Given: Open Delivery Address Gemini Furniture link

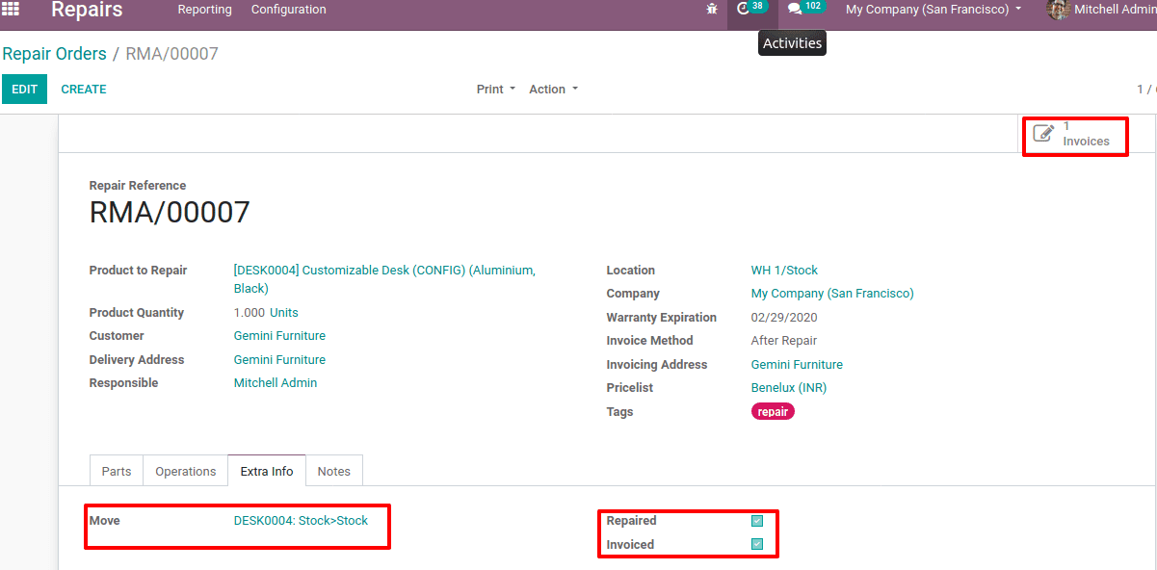Looking at the screenshot, I should (x=279, y=360).
